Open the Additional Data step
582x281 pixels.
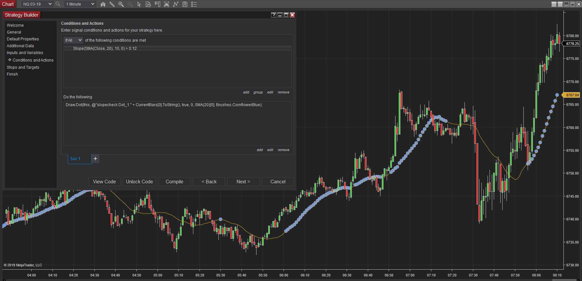point(20,46)
